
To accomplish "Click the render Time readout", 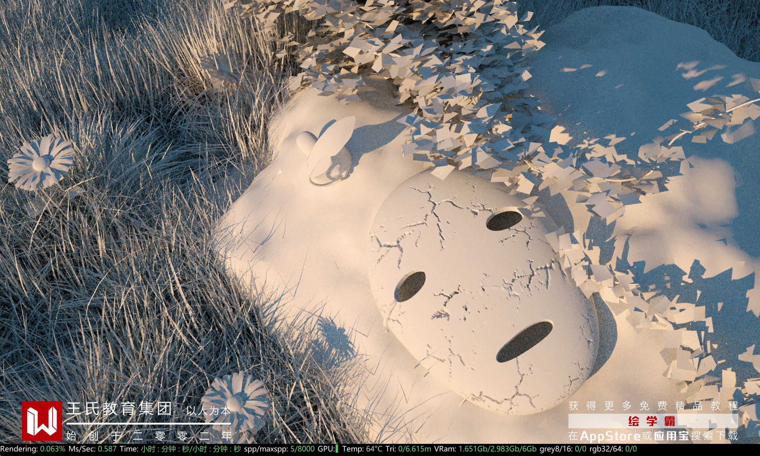I will 191,449.
